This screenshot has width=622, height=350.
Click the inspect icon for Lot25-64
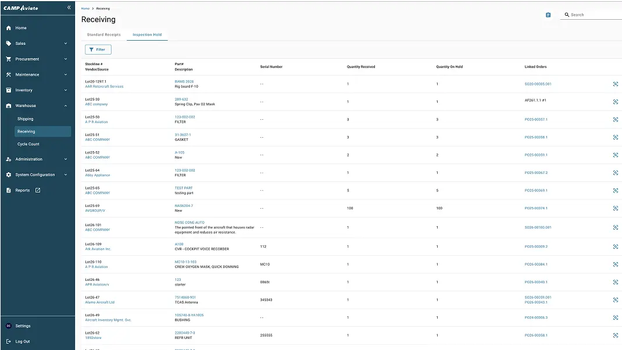click(x=615, y=173)
